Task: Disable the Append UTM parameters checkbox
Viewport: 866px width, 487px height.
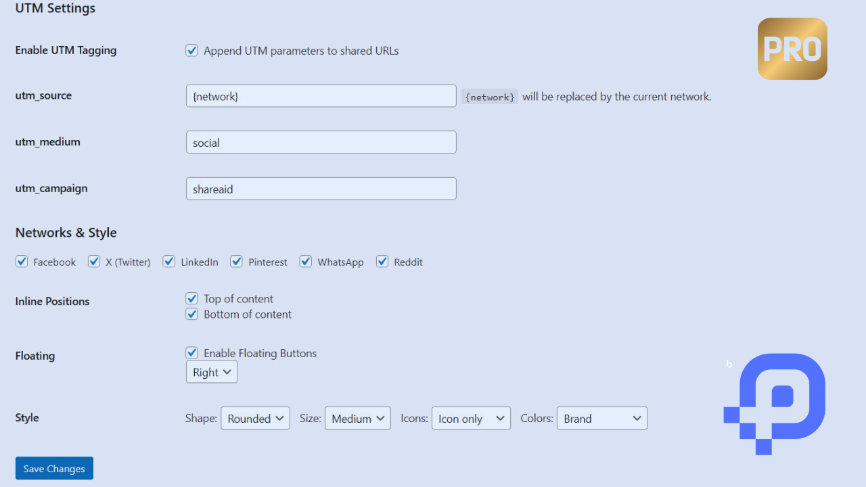Action: click(x=191, y=50)
